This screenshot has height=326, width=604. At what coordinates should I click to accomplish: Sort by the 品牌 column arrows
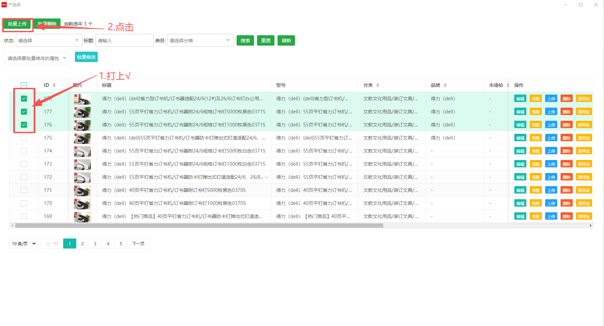445,85
